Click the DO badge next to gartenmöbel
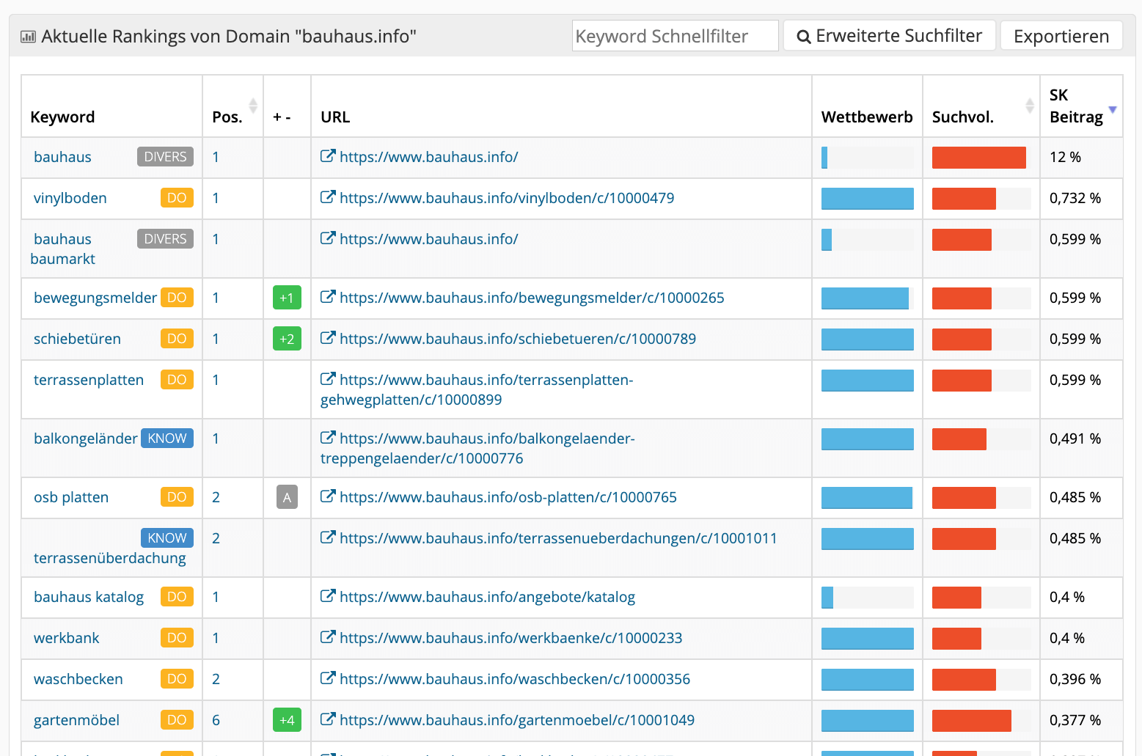The width and height of the screenshot is (1142, 756). pyautogui.click(x=177, y=720)
